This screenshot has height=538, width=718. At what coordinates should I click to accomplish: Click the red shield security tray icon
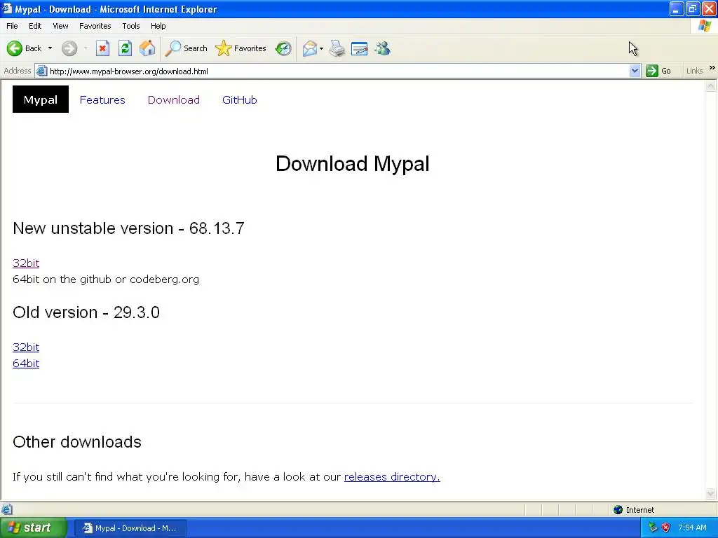666,527
